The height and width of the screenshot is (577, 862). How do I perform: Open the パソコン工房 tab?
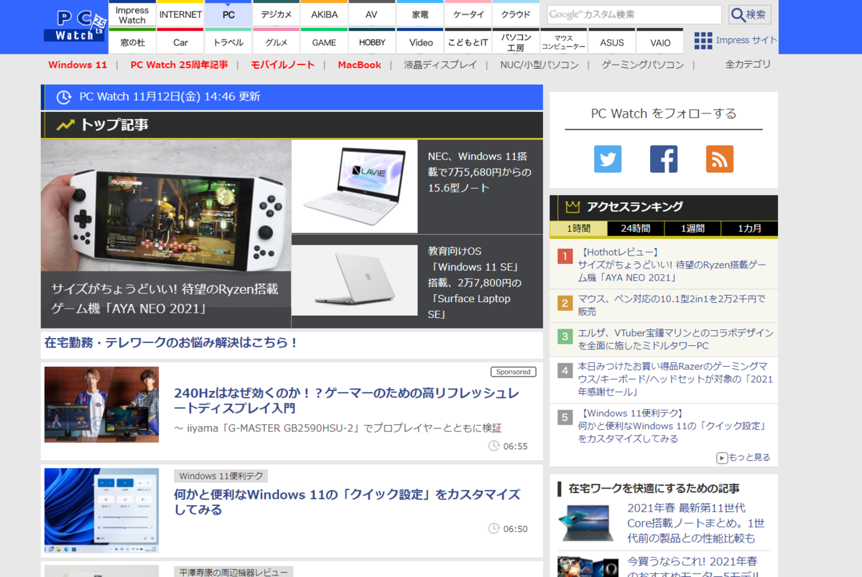coord(516,42)
